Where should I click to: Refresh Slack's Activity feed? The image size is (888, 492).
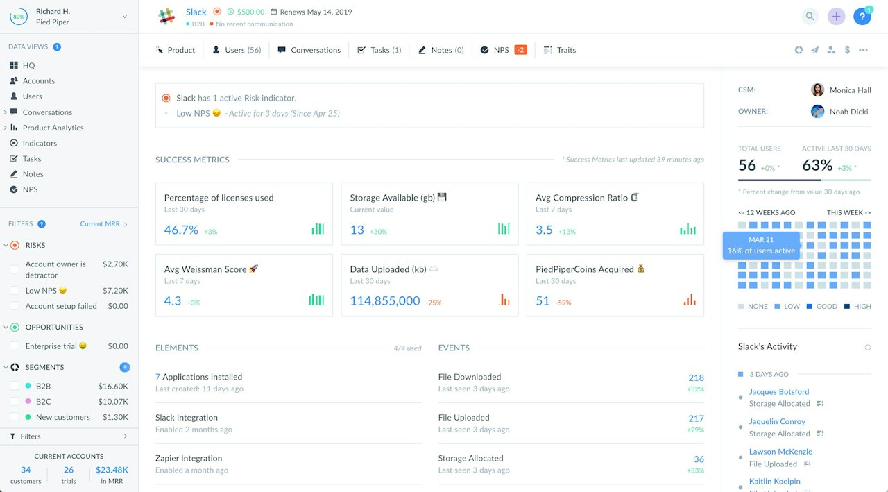(x=867, y=347)
